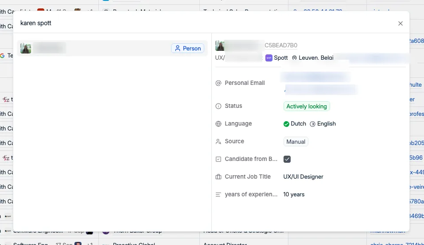Screen dimensions: 424x245
Task: Click the Source field label
Action: [234, 141]
